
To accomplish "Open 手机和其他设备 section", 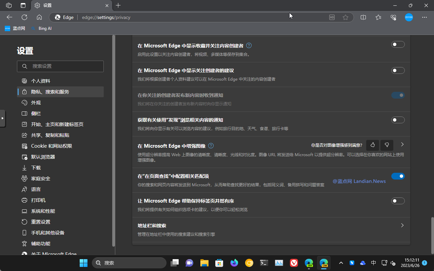I will click(x=60, y=233).
